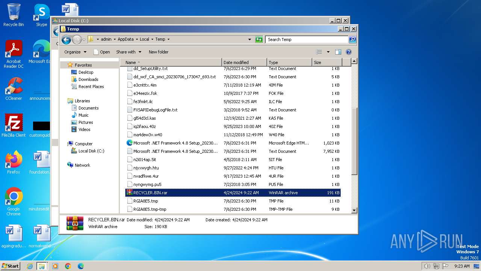Open the CCleaner desktop icon
The width and height of the screenshot is (481, 271).
point(14,89)
